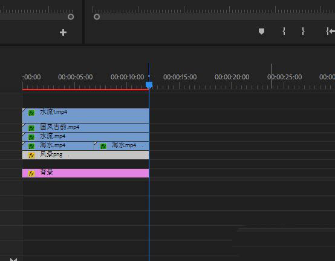Click the 00:00:20:00 mark on the ruler
The height and width of the screenshot is (261, 335).
tap(232, 77)
